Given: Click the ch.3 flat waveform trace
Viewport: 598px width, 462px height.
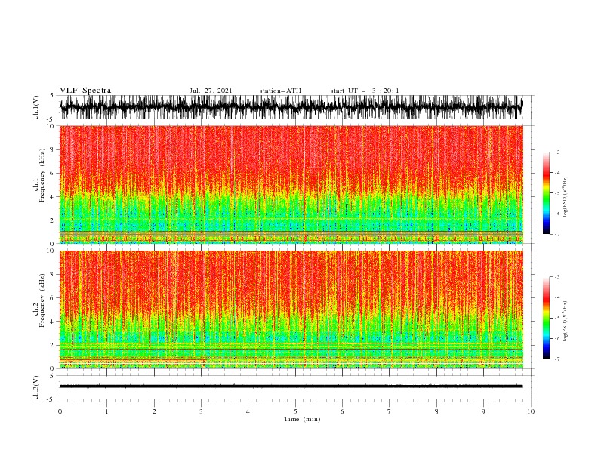Looking at the screenshot, I should (x=291, y=387).
